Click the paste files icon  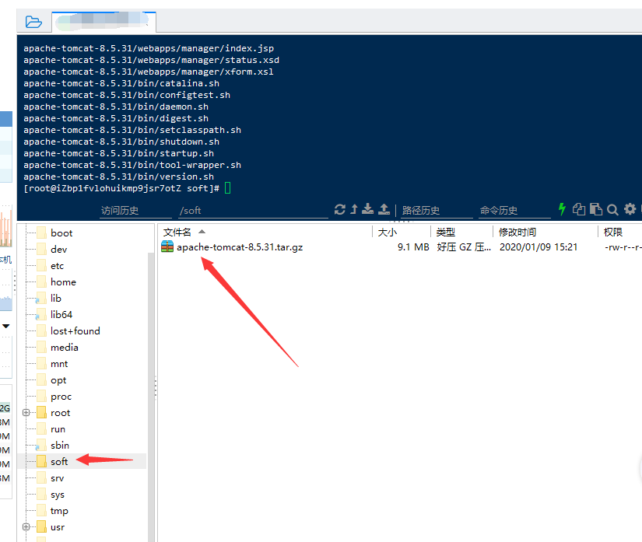[596, 210]
